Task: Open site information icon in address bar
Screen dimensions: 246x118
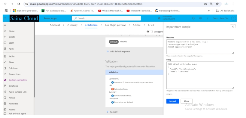Action: coord(26,4)
